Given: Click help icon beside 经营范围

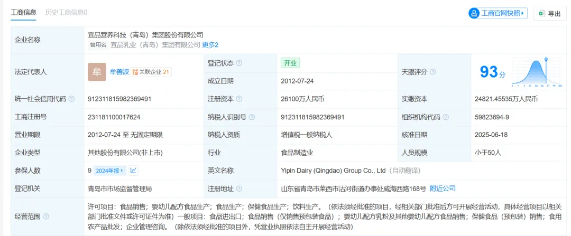Looking at the screenshot, I should (46, 216).
